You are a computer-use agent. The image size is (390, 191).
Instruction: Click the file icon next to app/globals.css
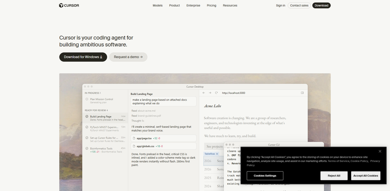[134, 146]
